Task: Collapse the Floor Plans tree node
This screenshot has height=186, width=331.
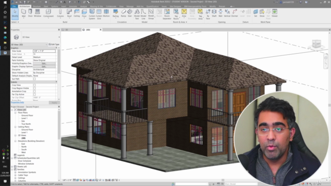Action: point(16,113)
